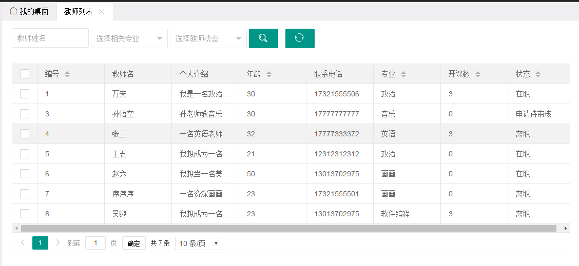
Task: Switch to 我的桌面 tab
Action: click(29, 11)
